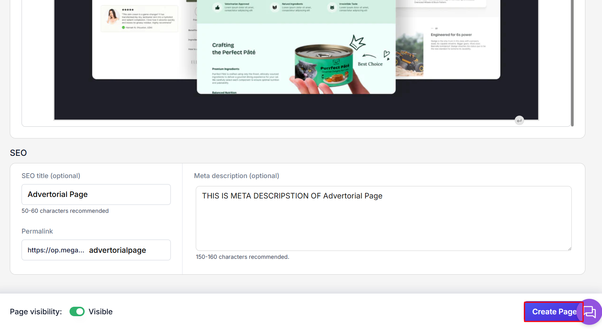Click the "Visible" label next to toggle
Image resolution: width=602 pixels, height=329 pixels.
click(101, 312)
